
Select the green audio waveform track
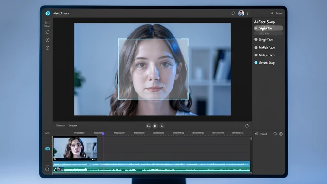152,169
